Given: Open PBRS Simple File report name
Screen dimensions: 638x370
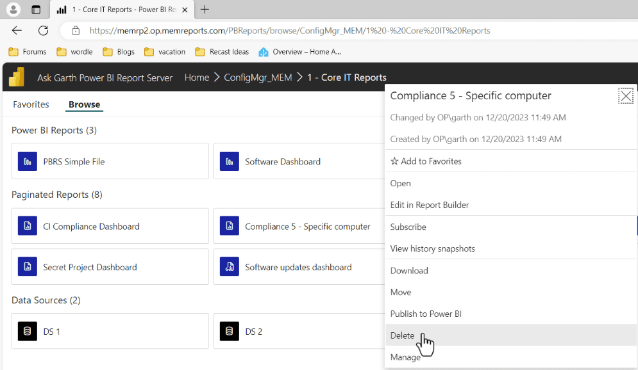Looking at the screenshot, I should pos(74,162).
